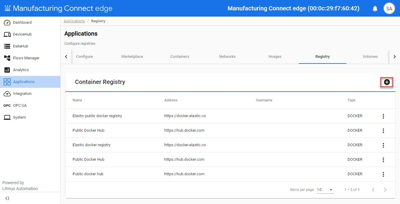Image resolution: width=400 pixels, height=204 pixels.
Task: Click the app grid logo icon
Action: coord(7,8)
